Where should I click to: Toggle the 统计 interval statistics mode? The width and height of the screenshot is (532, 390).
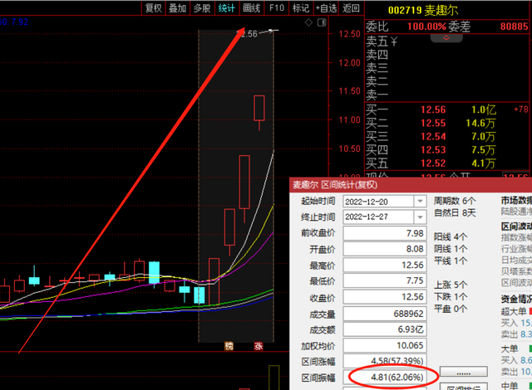click(226, 8)
